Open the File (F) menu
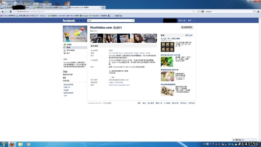Viewport: 261px width, 147px height. (x=3, y=4)
